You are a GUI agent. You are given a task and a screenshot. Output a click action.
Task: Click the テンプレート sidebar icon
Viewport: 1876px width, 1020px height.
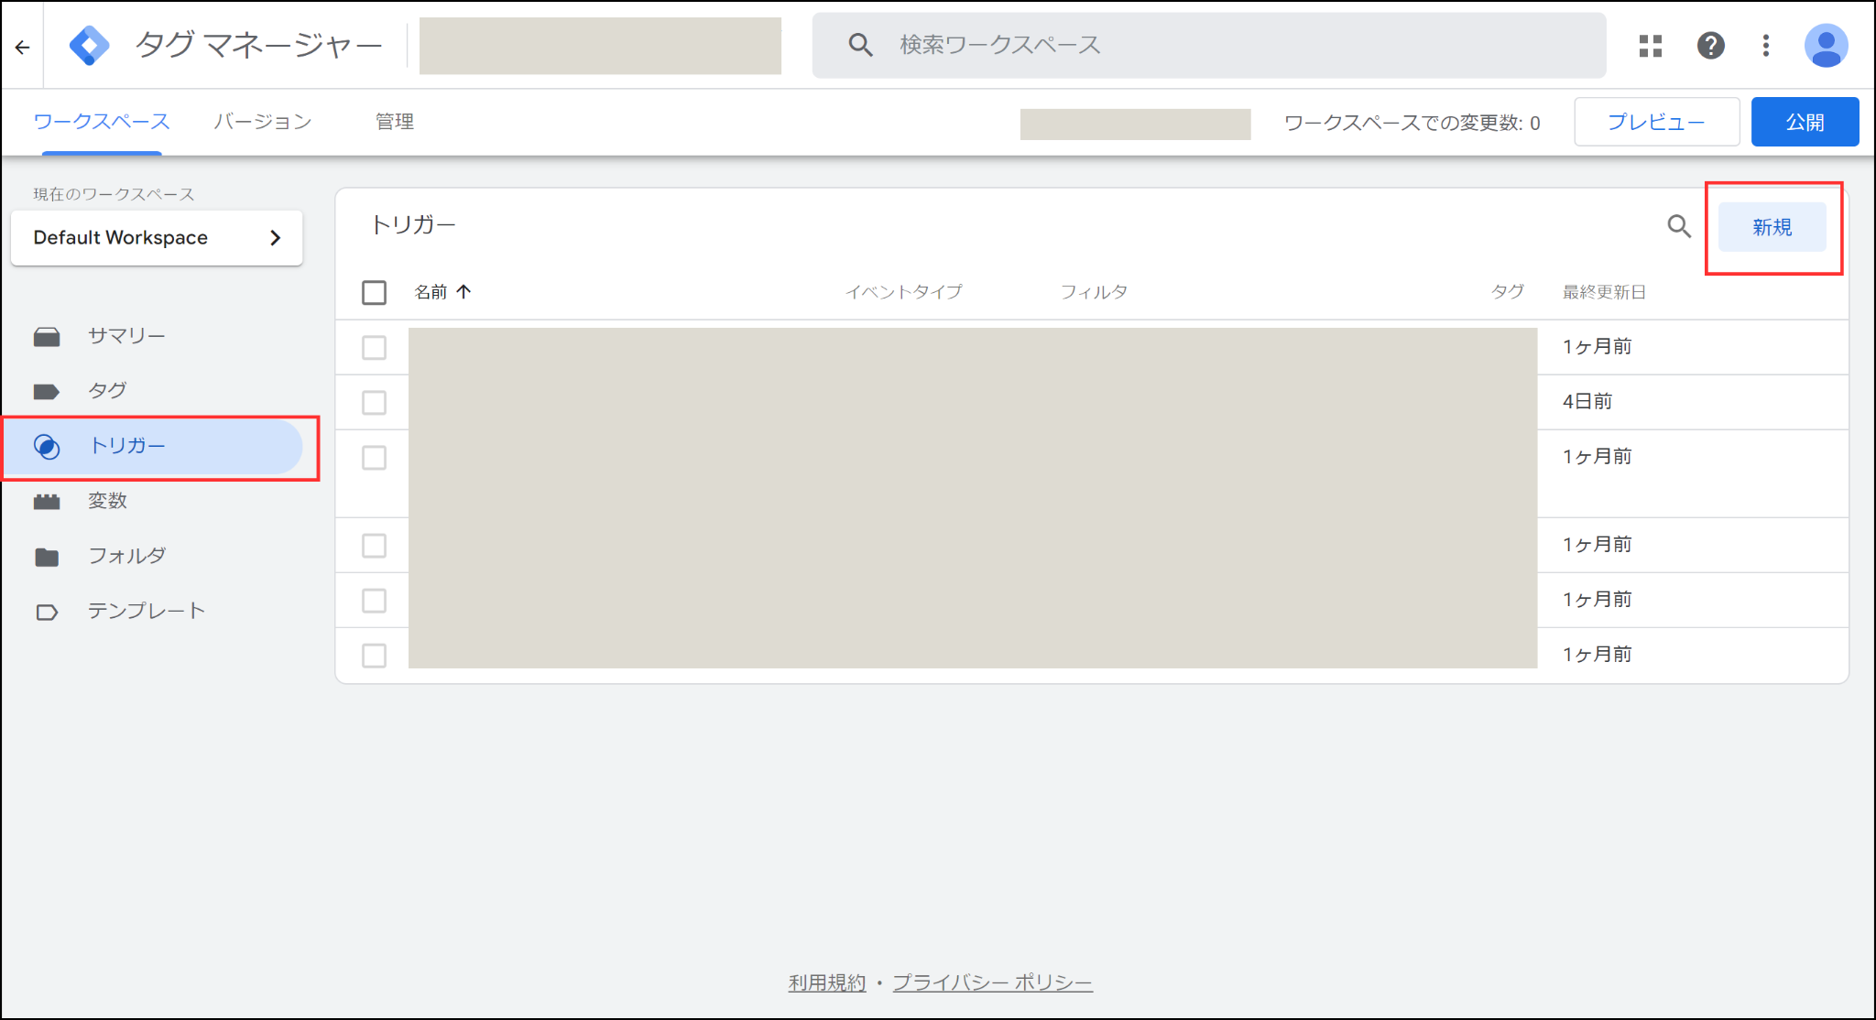pyautogui.click(x=47, y=612)
